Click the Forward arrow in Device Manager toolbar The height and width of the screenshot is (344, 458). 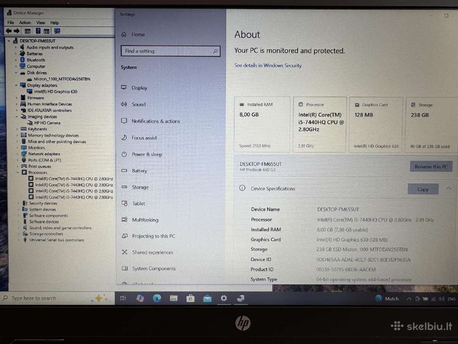coord(17,31)
